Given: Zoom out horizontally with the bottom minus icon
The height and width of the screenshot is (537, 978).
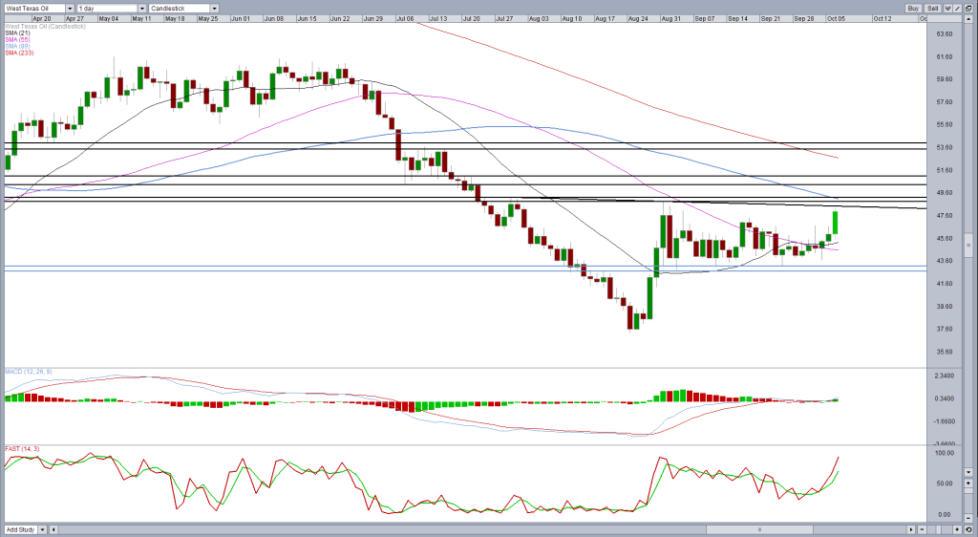Looking at the screenshot, I should pyautogui.click(x=922, y=529).
